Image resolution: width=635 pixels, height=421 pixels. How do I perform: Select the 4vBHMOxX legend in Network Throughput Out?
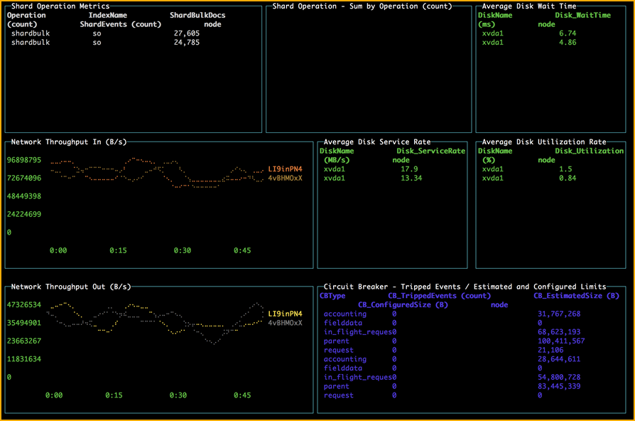(285, 323)
